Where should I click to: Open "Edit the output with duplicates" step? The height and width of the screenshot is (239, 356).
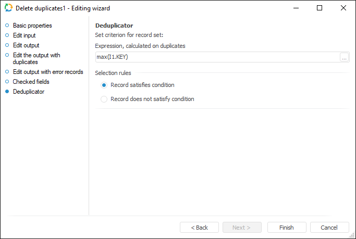36,58
